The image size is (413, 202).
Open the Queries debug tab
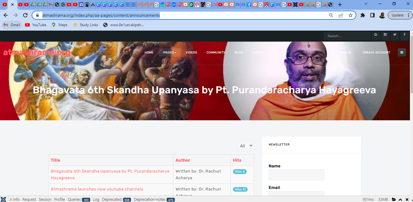point(79,200)
